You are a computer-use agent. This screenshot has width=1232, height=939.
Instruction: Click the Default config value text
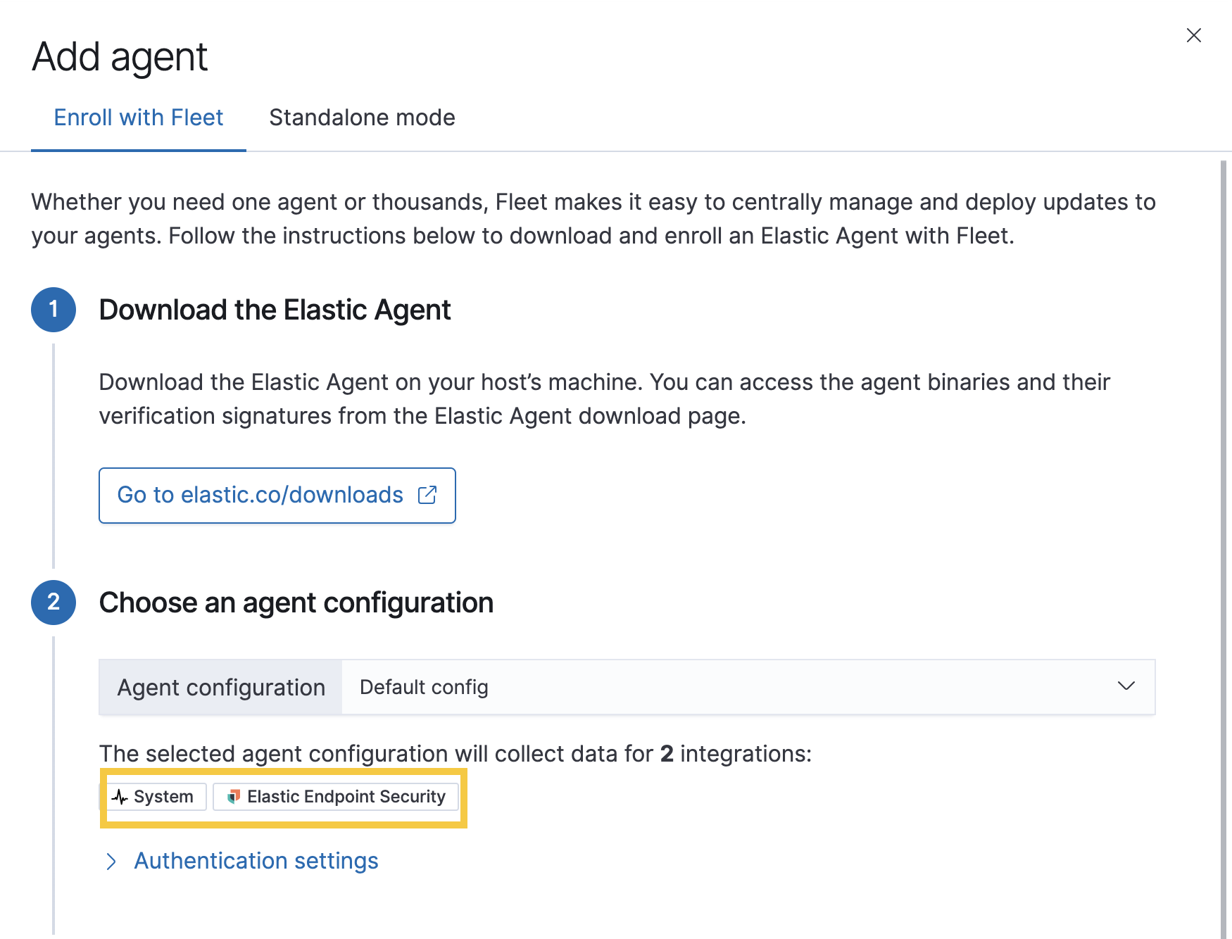[x=423, y=686]
